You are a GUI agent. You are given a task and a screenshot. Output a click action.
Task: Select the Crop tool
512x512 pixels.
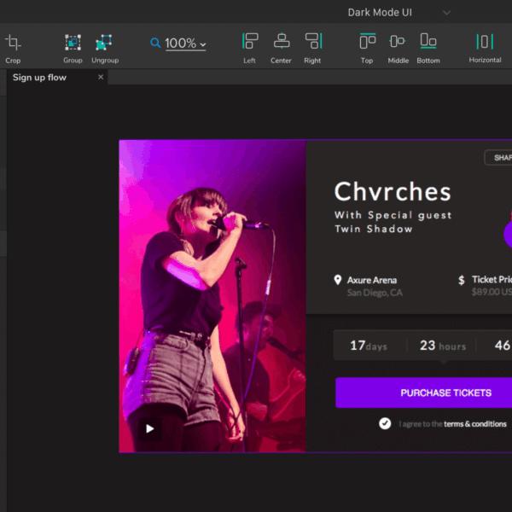coord(13,43)
